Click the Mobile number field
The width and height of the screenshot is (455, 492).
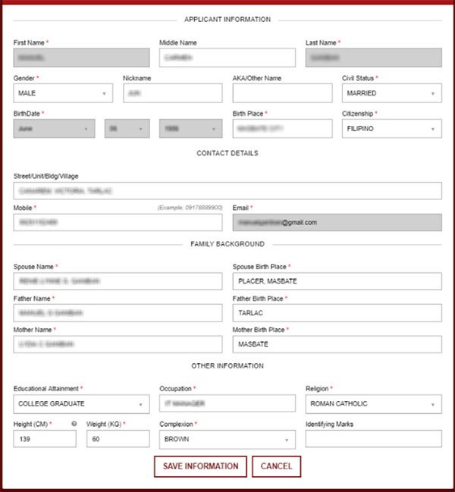(118, 222)
